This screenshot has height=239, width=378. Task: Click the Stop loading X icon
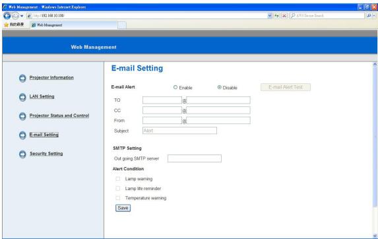[x=284, y=16]
